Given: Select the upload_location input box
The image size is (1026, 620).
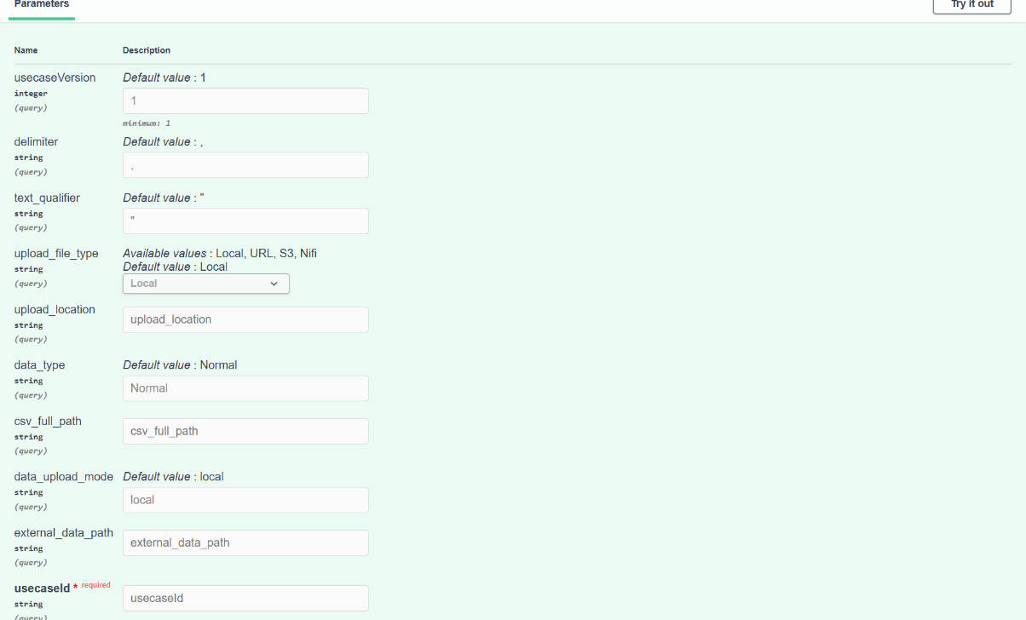Looking at the screenshot, I should pyautogui.click(x=245, y=319).
